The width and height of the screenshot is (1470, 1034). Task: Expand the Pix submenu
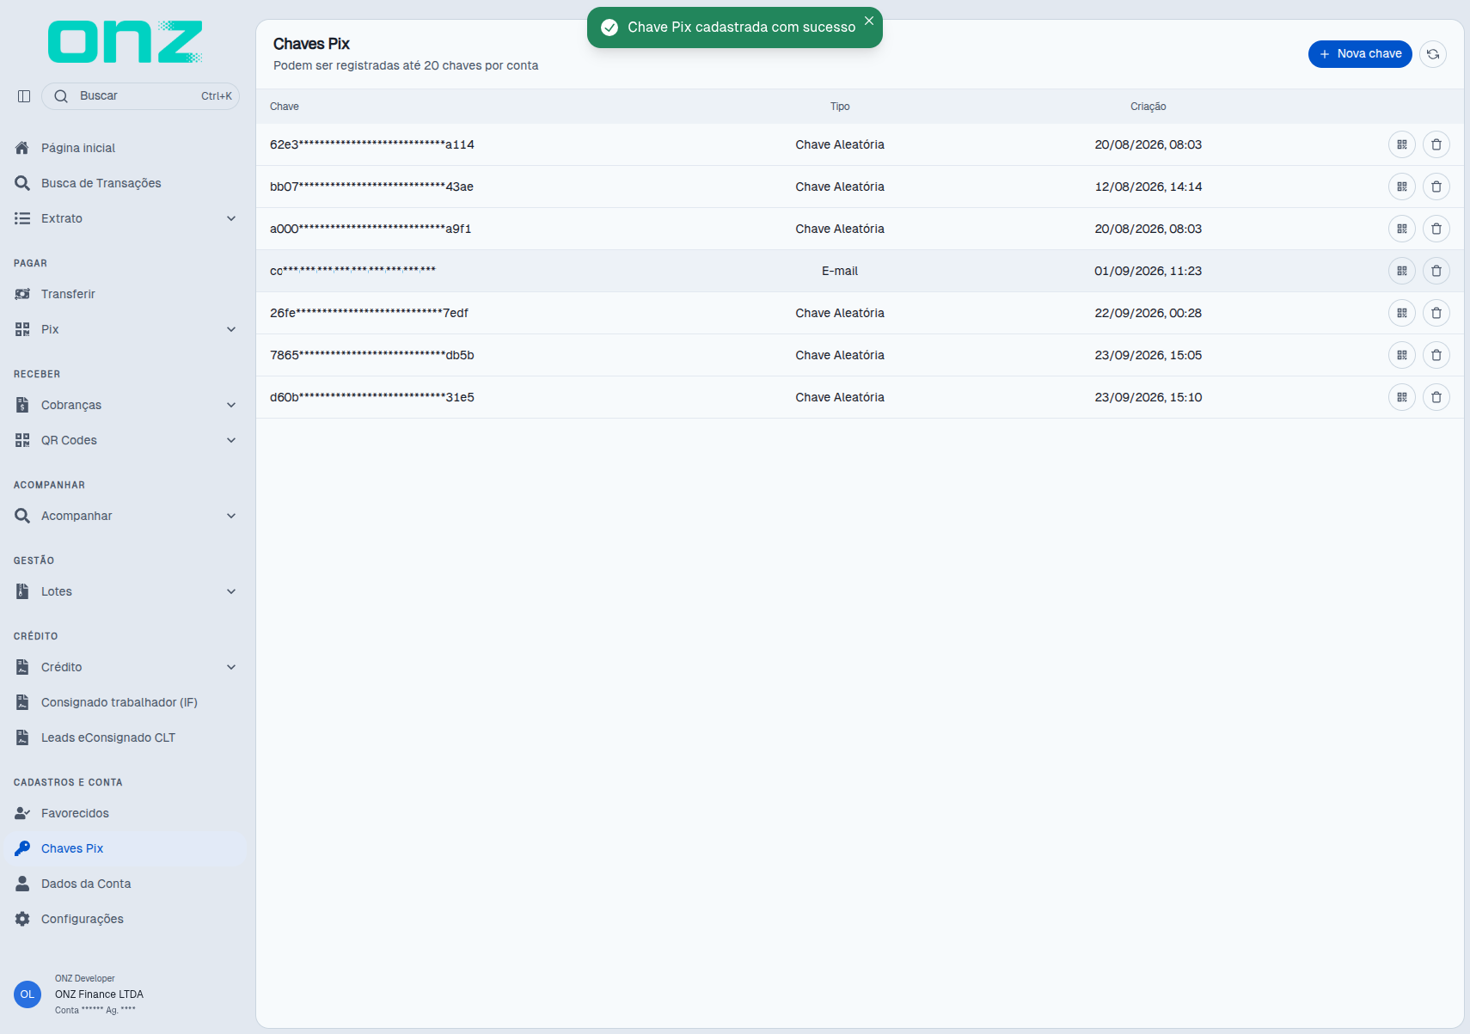(126, 329)
